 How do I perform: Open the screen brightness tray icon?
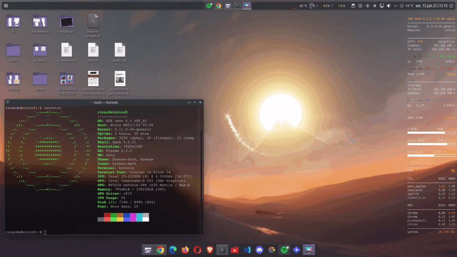(x=374, y=5)
